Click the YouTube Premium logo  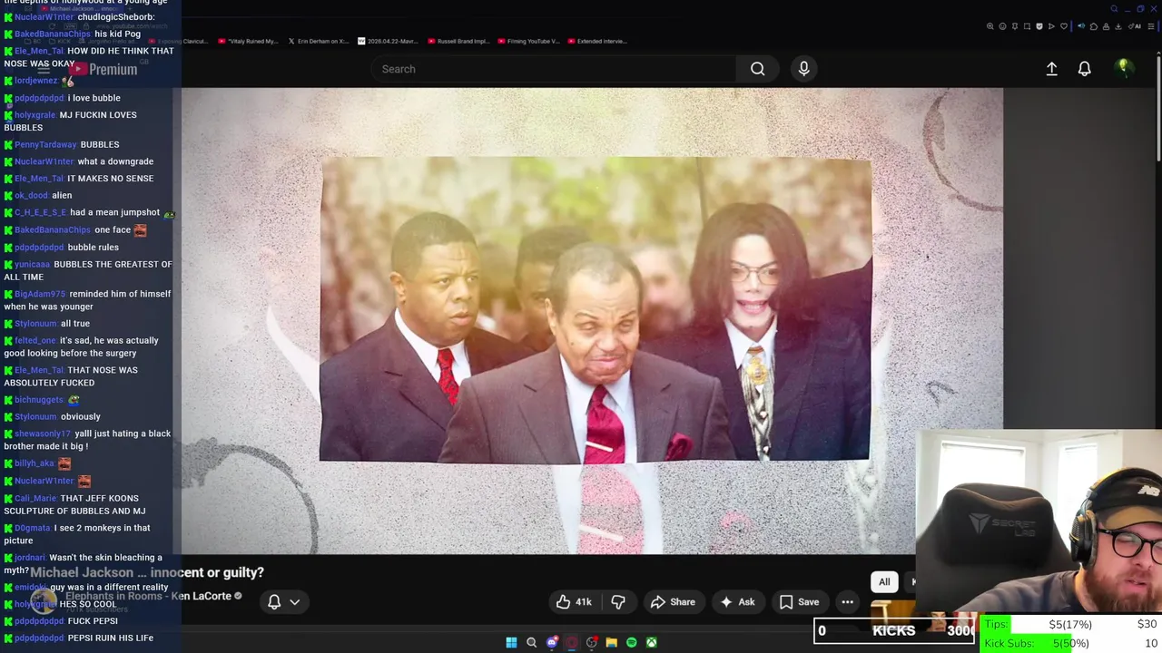[x=102, y=69]
